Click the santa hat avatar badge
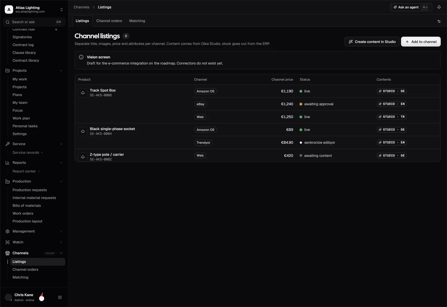Viewport: 447px width, 307px height. pyautogui.click(x=42, y=297)
